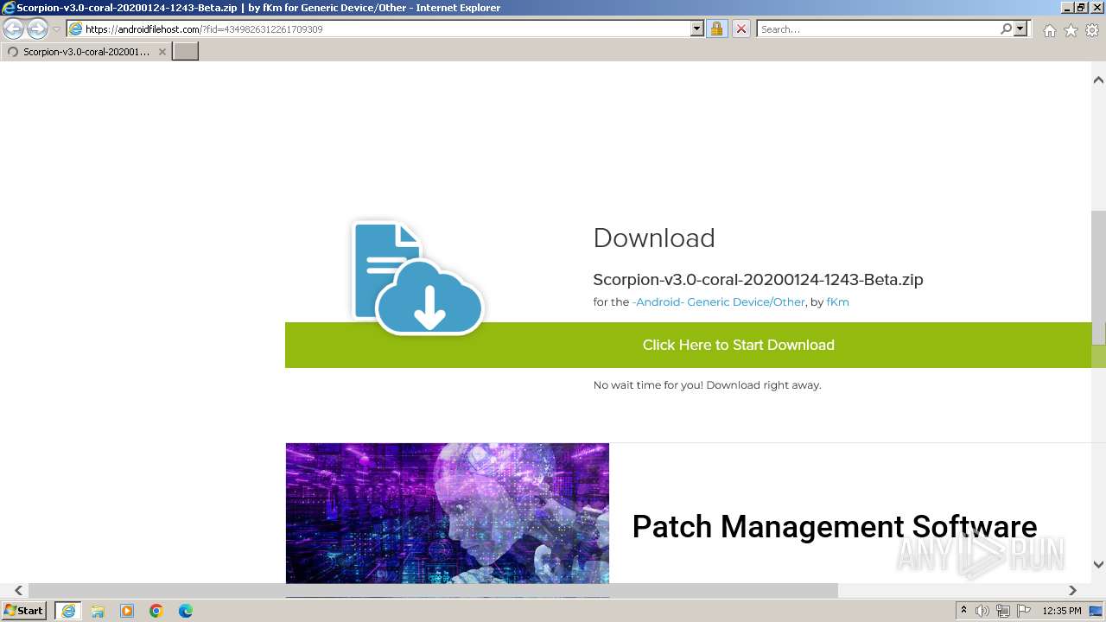The width and height of the screenshot is (1106, 622).
Task: Launch Microsoft Edge from the taskbar
Action: point(186,611)
